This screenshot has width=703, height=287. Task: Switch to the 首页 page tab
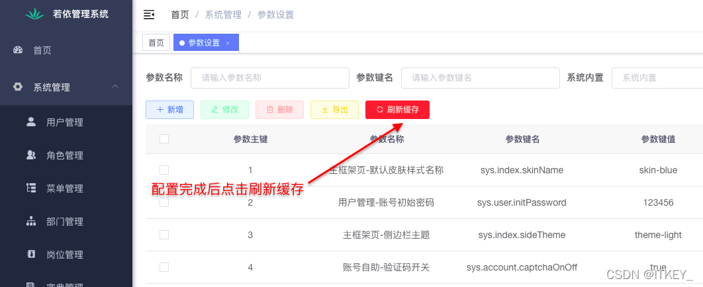point(156,42)
